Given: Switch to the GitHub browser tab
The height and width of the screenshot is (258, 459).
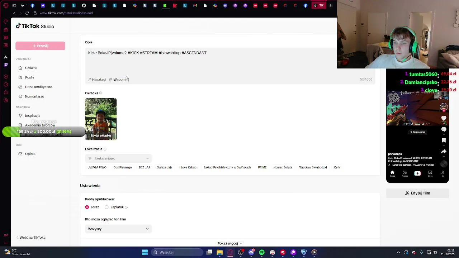Looking at the screenshot, I should point(84,5).
